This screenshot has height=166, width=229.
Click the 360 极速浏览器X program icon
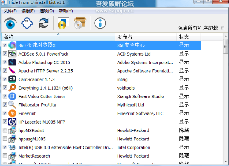pos(12,45)
